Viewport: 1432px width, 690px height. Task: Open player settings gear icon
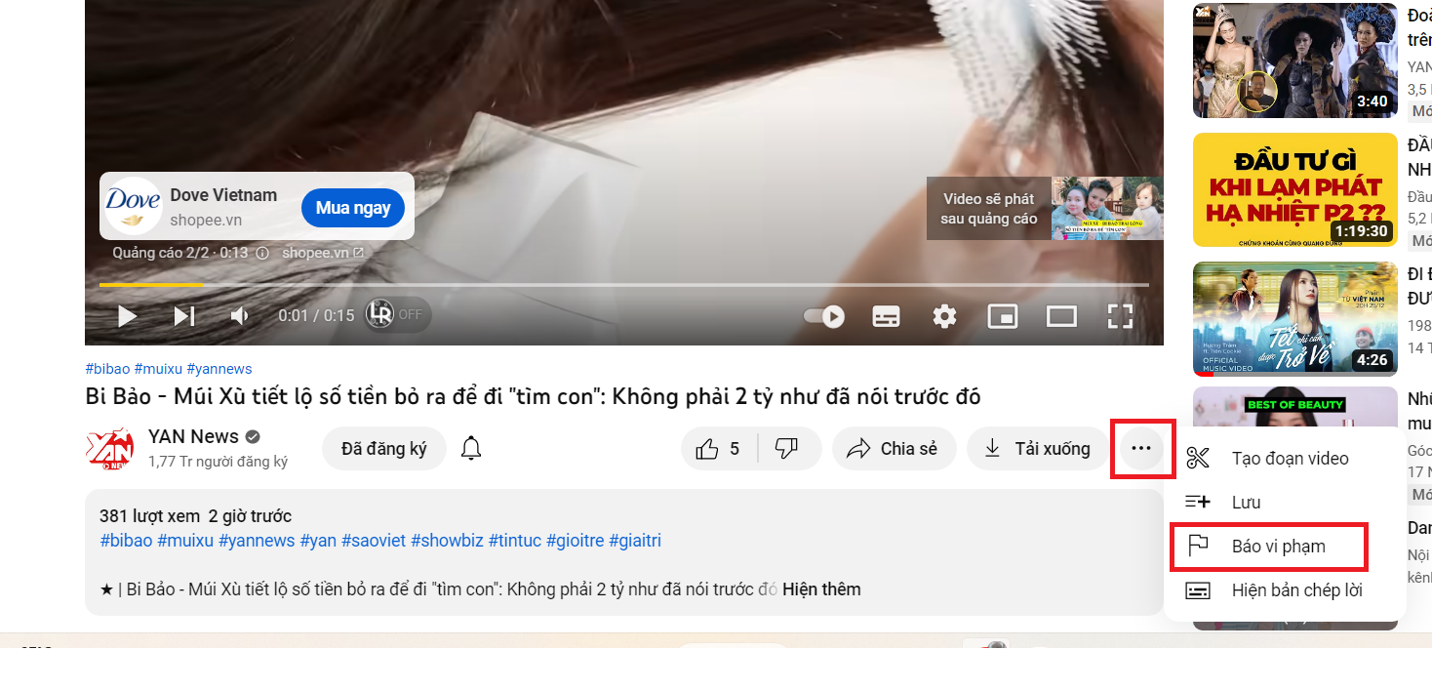pos(944,316)
